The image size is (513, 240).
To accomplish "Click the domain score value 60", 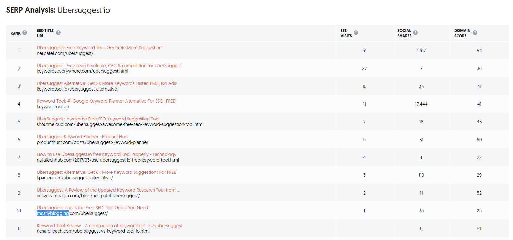I will click(479, 140).
